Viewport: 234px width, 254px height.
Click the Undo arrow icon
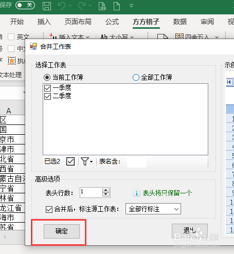pos(61,6)
